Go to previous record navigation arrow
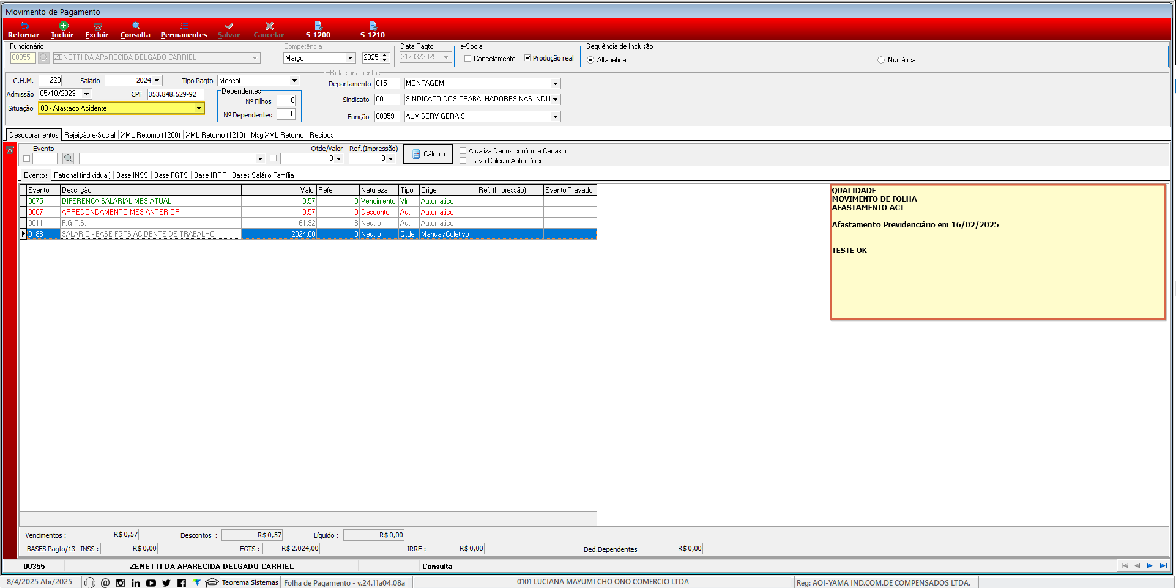This screenshot has height=588, width=1176. click(1137, 566)
